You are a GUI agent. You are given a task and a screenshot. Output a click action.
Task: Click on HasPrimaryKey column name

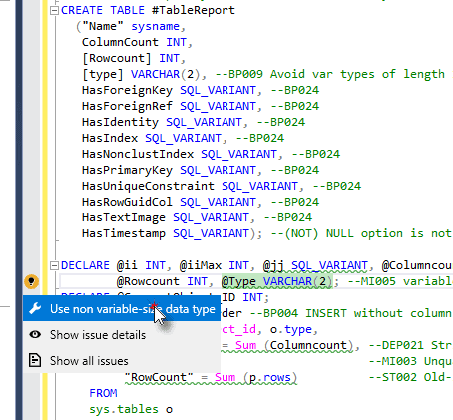(127, 170)
